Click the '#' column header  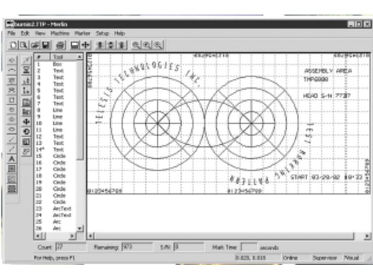click(x=42, y=57)
